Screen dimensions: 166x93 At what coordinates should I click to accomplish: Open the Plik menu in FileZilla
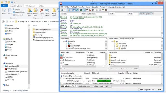pyautogui.click(x=62, y=7)
